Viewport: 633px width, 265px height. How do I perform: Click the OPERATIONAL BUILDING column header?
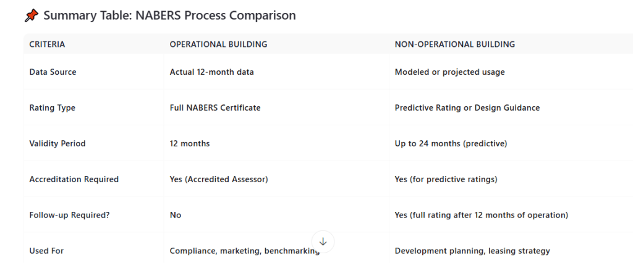click(218, 44)
